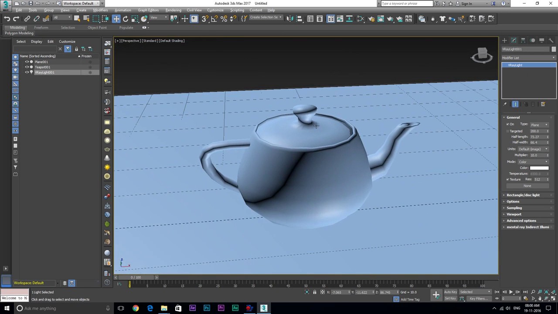Activate the Select and Rotate tool
Viewport: 558px width, 314px height.
(126, 19)
